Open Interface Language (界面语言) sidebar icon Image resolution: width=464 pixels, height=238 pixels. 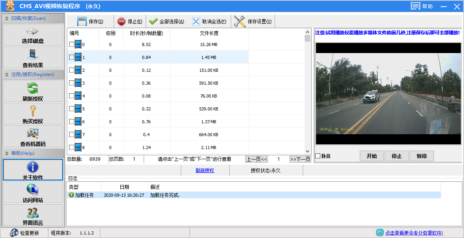point(33,215)
